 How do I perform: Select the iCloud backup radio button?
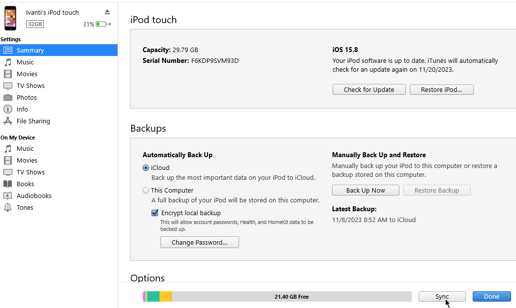(x=146, y=168)
